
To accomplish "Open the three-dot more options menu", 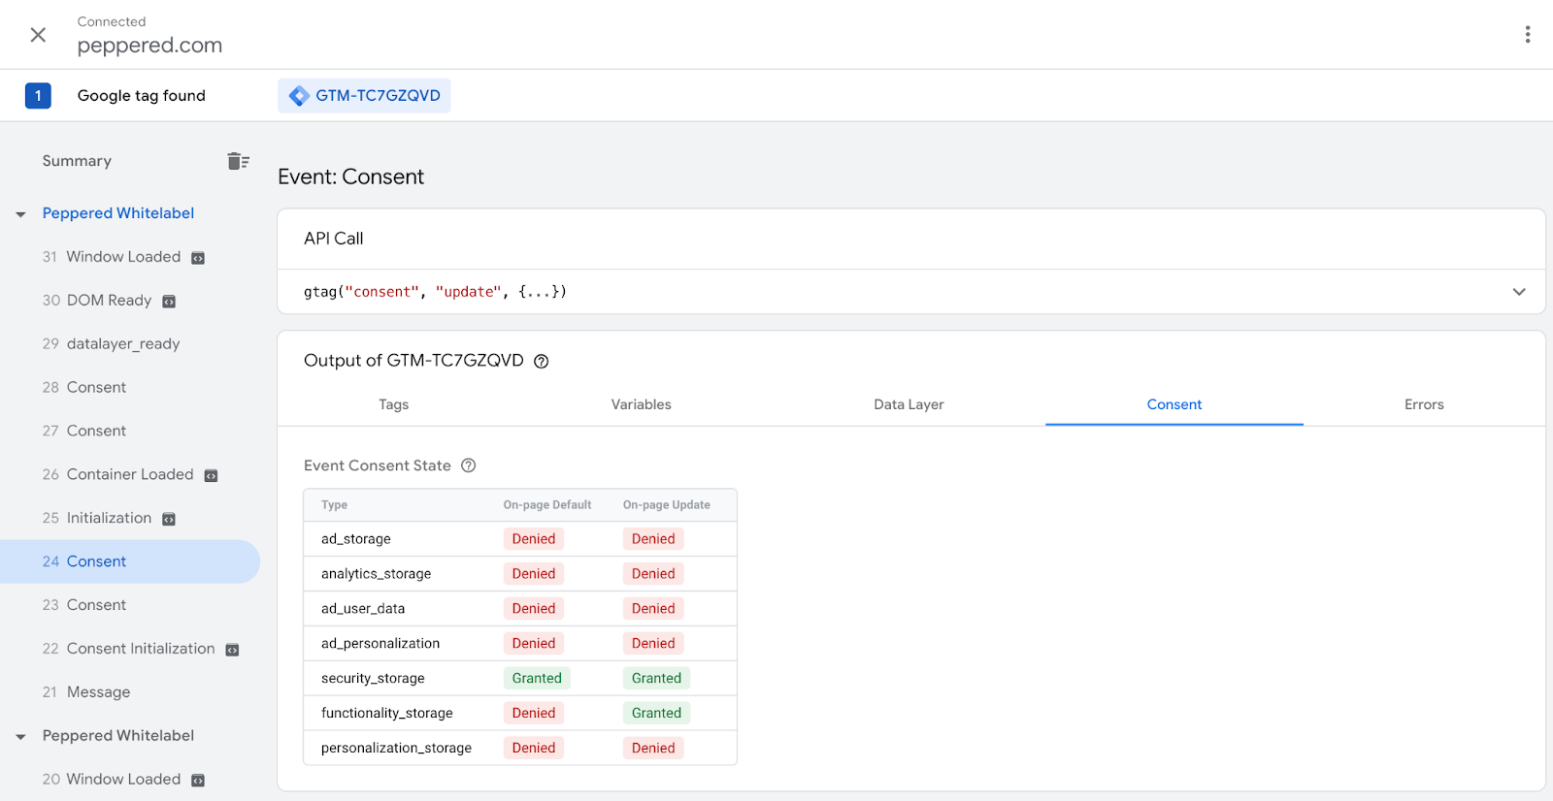I will coord(1528,35).
